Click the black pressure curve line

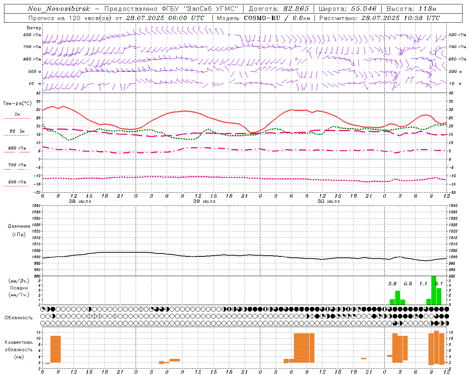click(245, 255)
